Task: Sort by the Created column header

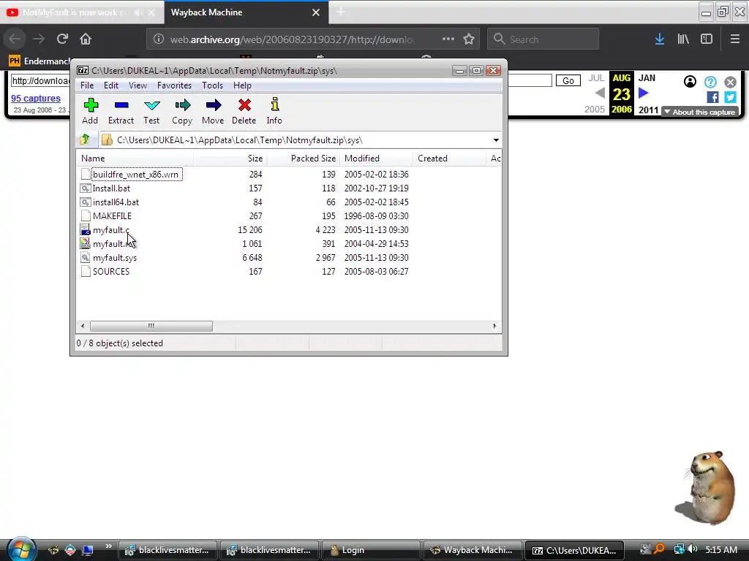Action: pos(449,159)
